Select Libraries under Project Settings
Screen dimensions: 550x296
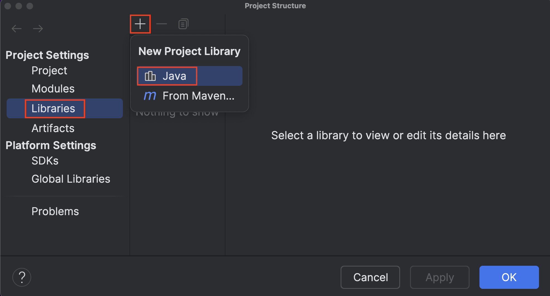pyautogui.click(x=53, y=108)
